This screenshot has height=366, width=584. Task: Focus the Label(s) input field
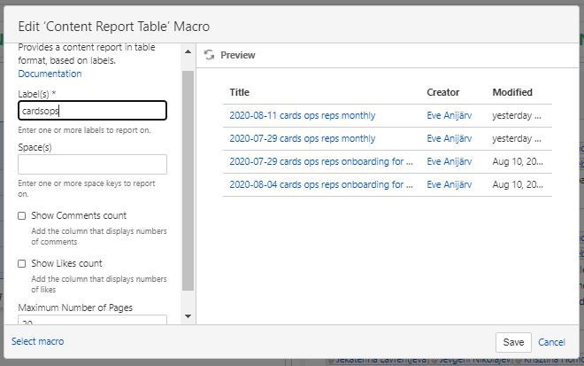coord(92,111)
